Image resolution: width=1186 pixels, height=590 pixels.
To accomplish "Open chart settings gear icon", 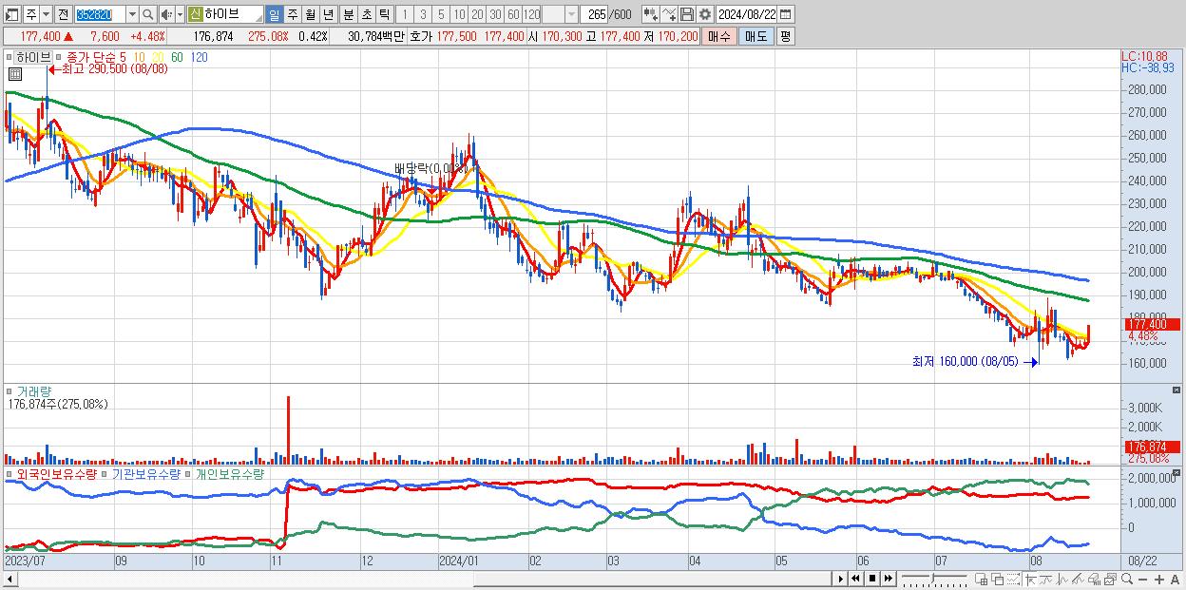I will pyautogui.click(x=705, y=14).
